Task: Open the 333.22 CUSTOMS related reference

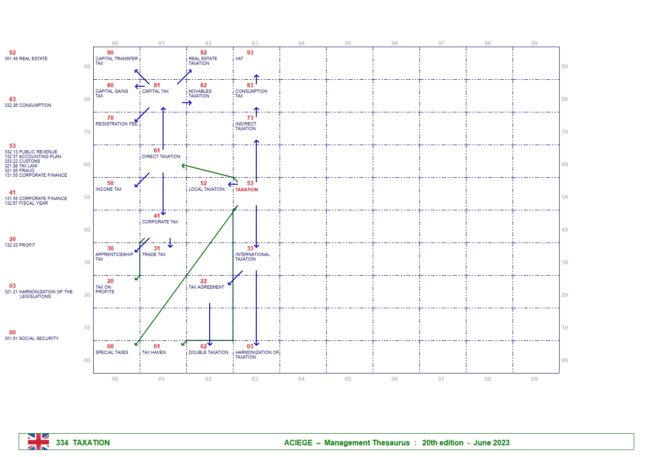Action: [x=22, y=161]
